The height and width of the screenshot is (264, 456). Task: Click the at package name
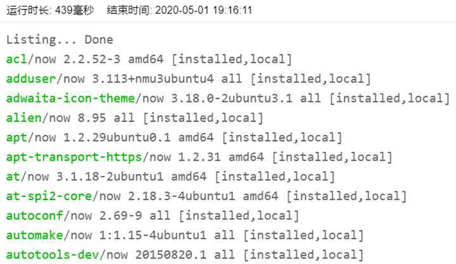(x=13, y=177)
